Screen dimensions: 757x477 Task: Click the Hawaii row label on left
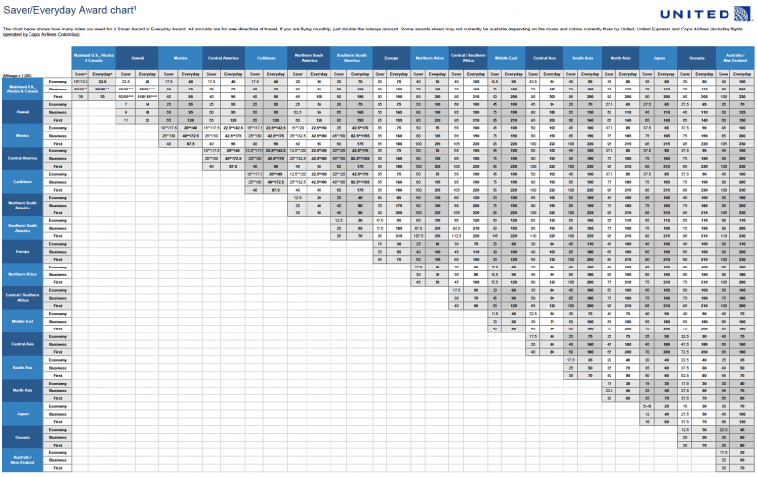point(24,113)
